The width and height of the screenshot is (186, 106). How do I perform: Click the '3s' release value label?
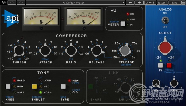133,57
